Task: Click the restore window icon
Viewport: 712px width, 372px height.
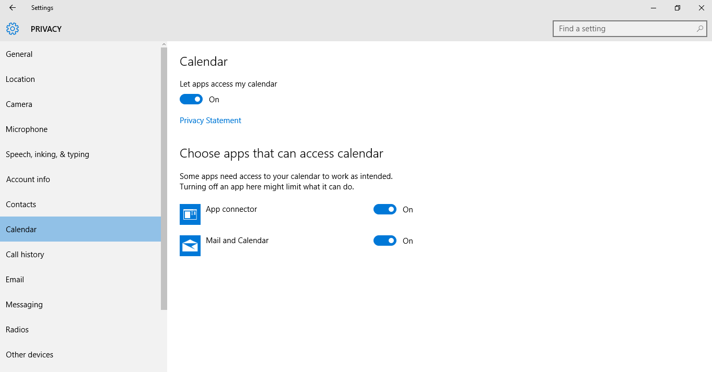Action: [678, 8]
